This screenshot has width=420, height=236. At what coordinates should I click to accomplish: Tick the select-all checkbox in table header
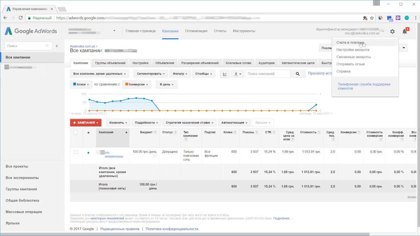coord(75,132)
